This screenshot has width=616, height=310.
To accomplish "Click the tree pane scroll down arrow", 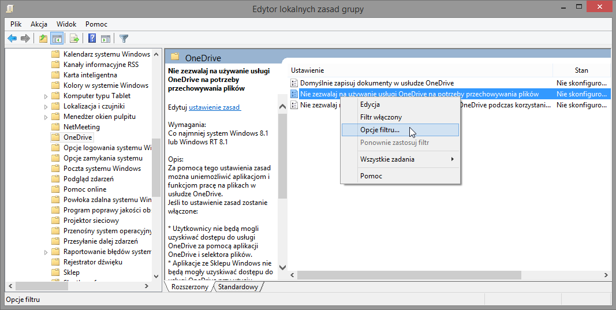I will point(156,276).
